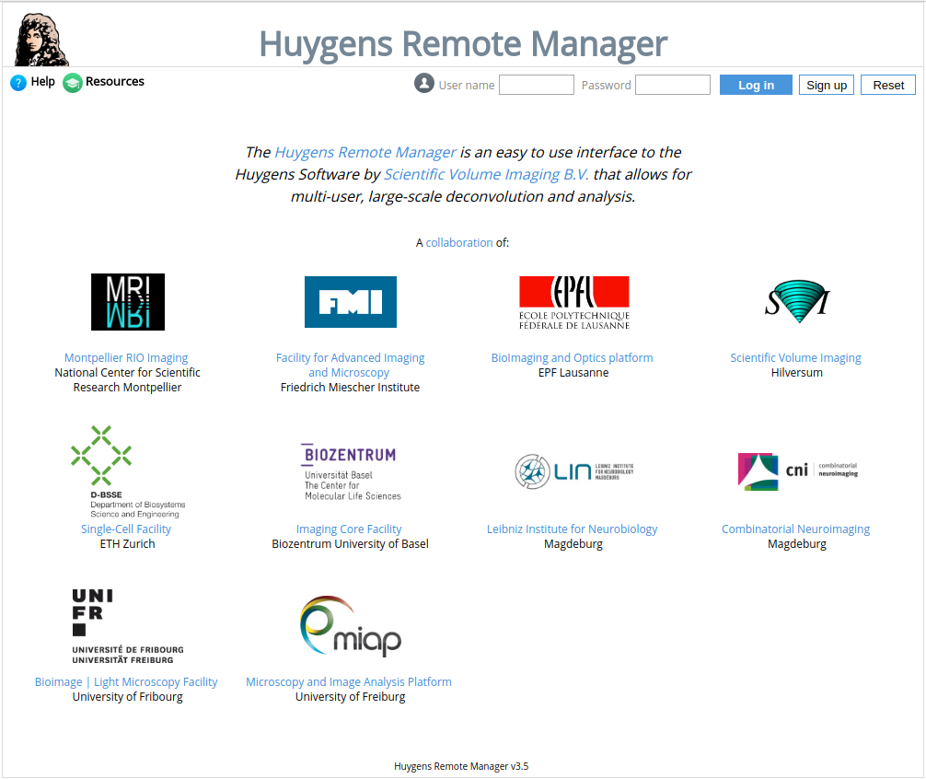926x779 pixels.
Task: Click the red EPFL logo
Action: [573, 302]
